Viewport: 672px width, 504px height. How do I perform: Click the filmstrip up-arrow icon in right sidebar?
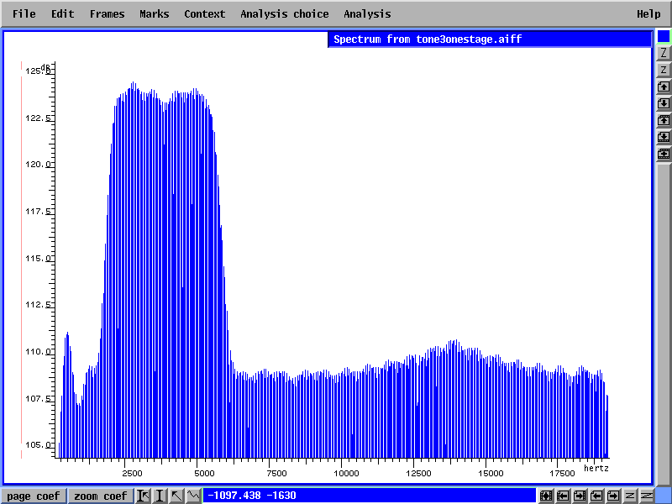(664, 120)
